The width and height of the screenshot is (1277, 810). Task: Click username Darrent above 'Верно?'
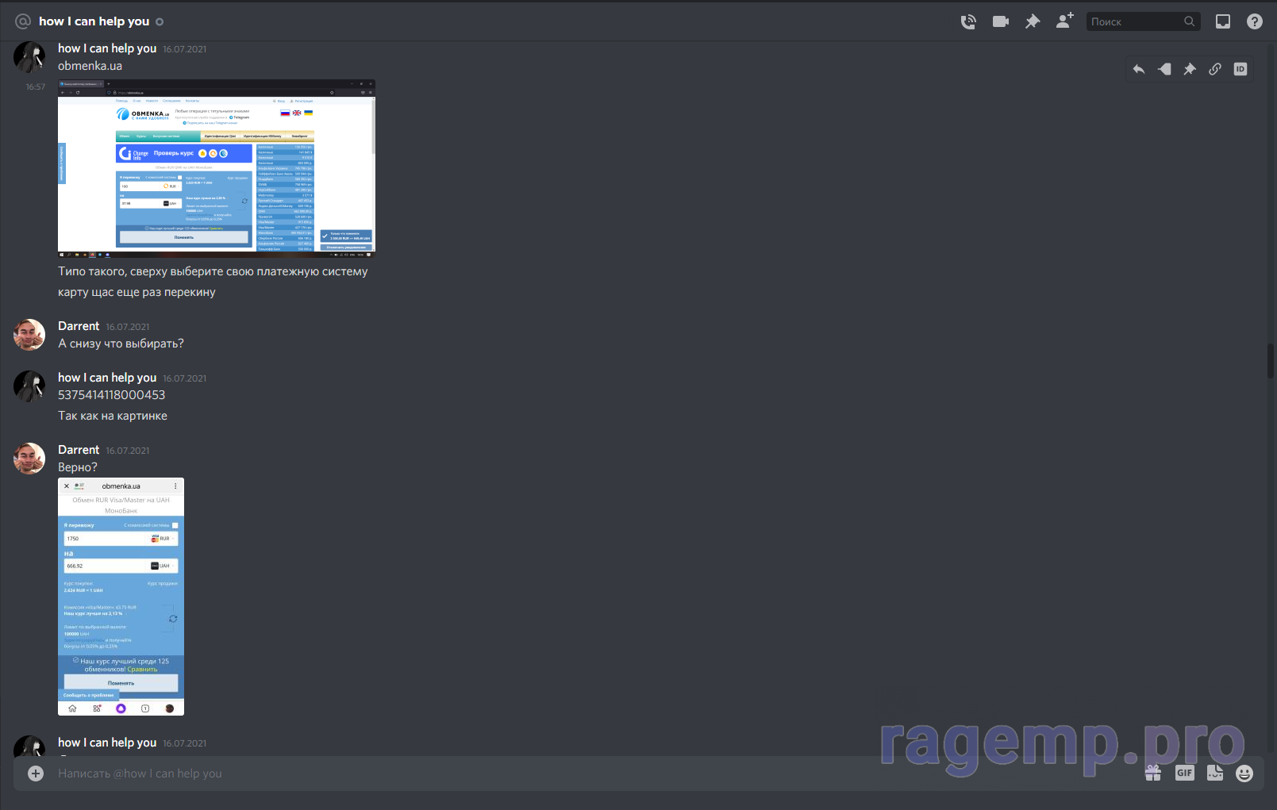(x=79, y=450)
